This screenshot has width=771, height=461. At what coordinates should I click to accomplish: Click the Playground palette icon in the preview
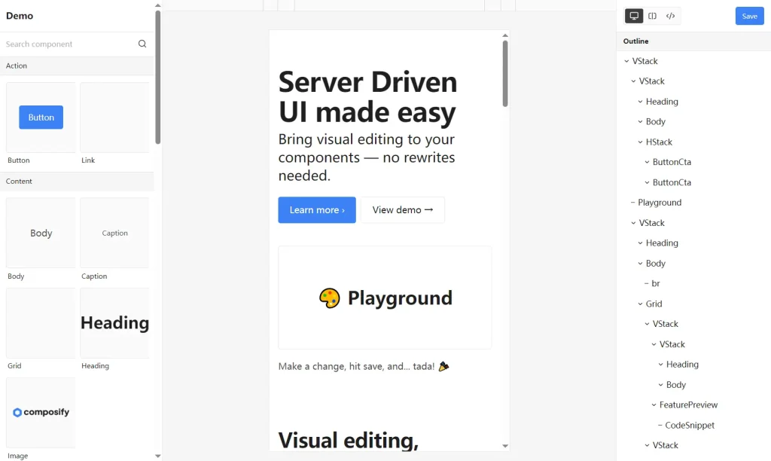click(x=331, y=298)
